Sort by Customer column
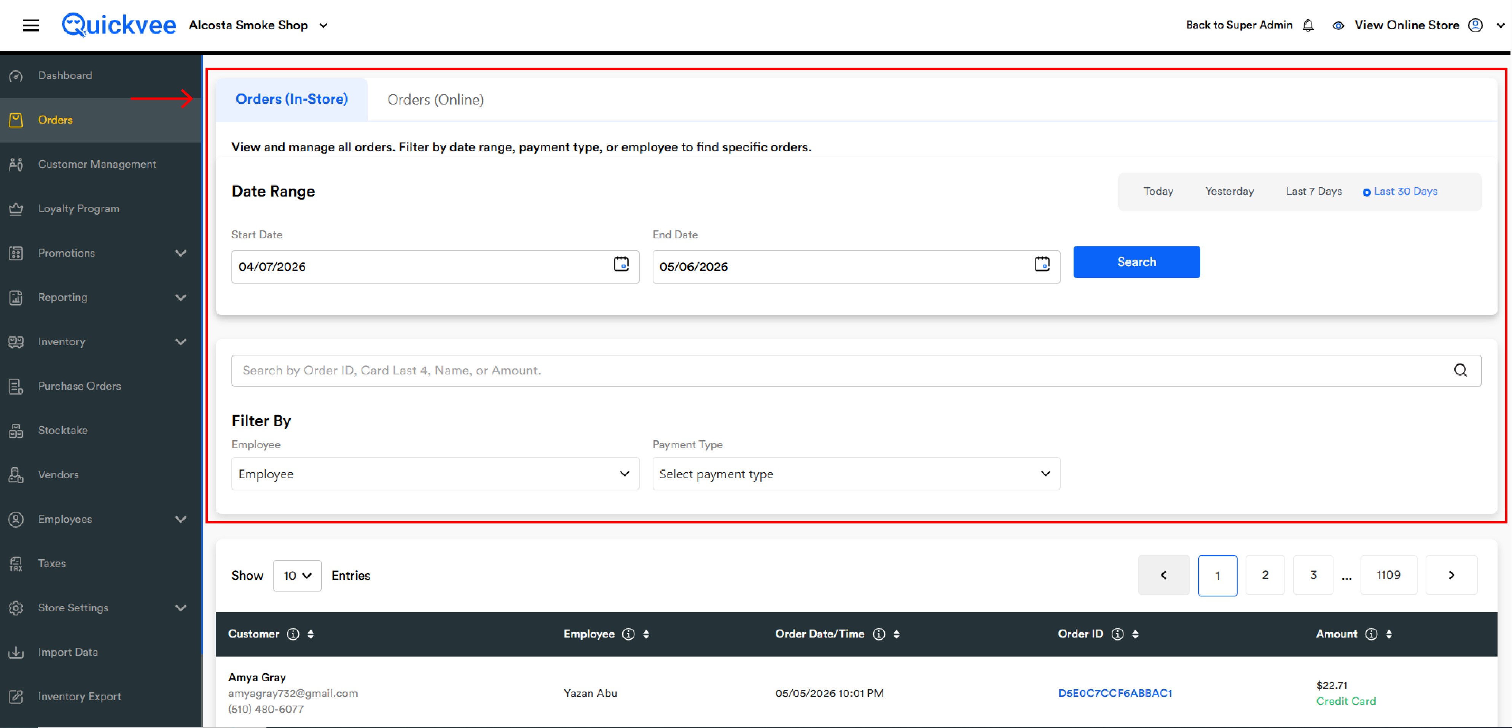The width and height of the screenshot is (1512, 728). [x=311, y=634]
